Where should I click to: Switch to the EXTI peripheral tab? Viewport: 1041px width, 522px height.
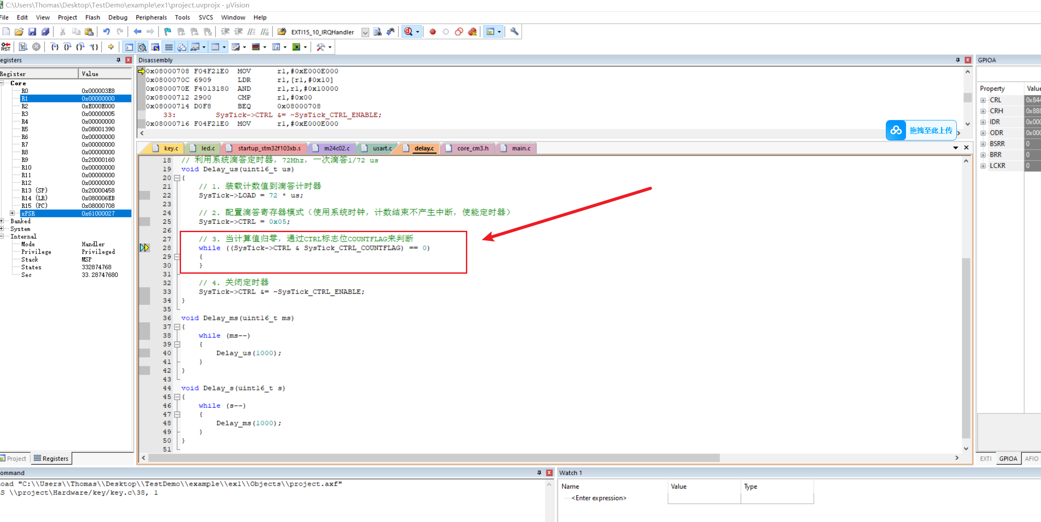tap(985, 459)
